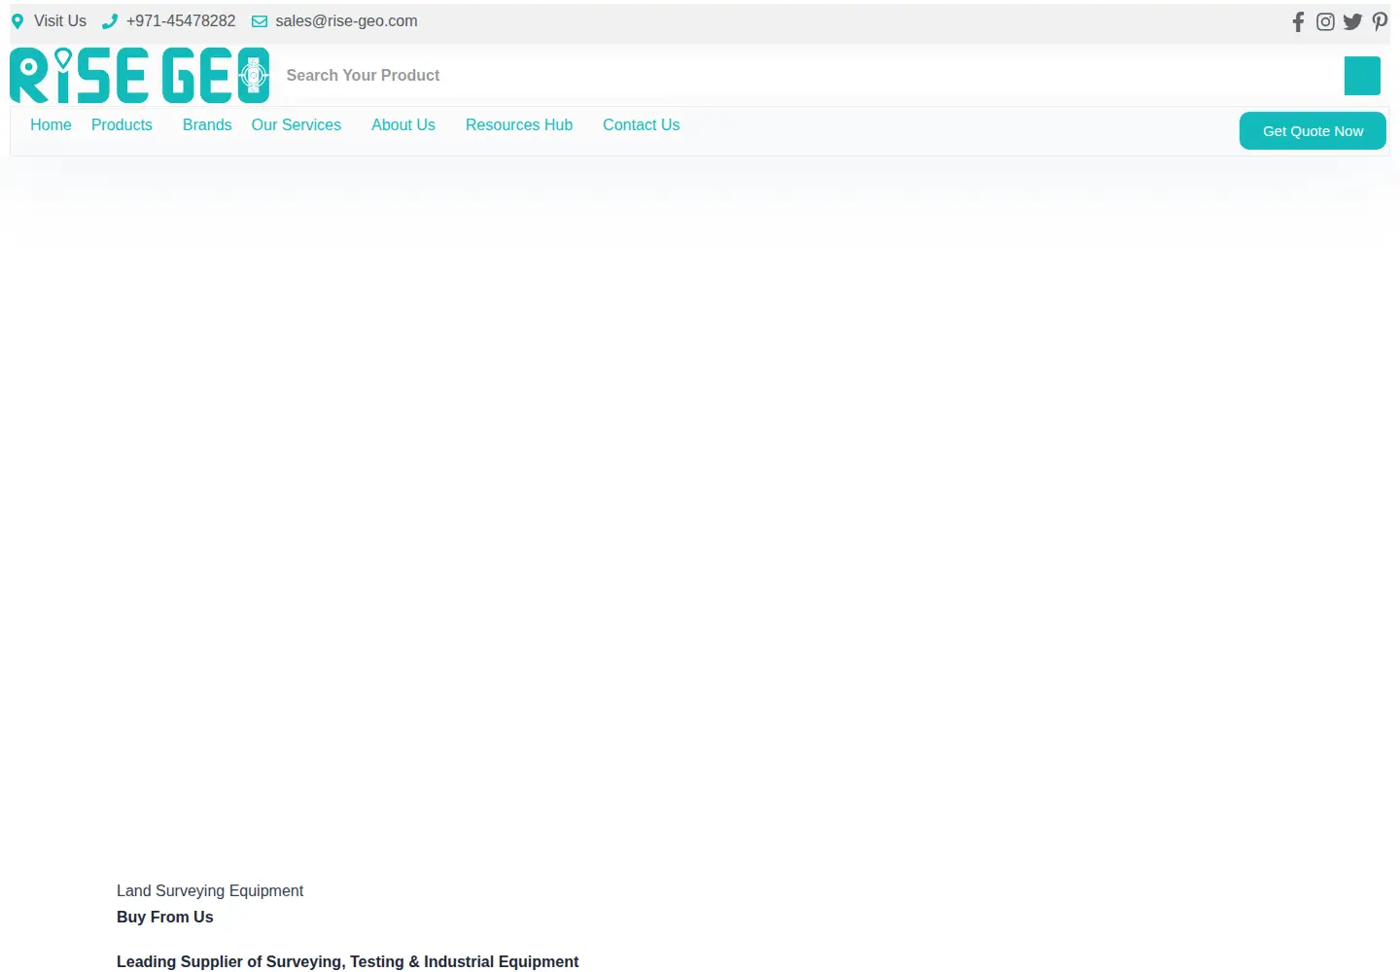The height and width of the screenshot is (972, 1400).
Task: Open the Twitter social icon
Action: [x=1352, y=21]
